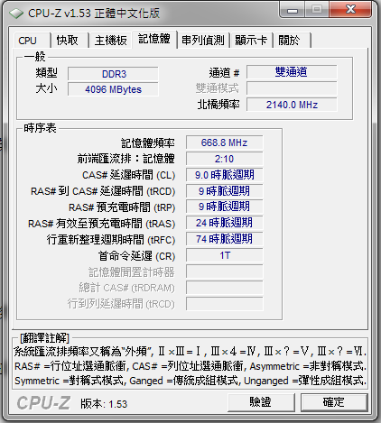Click the tRP 9 時脈週期 value

pos(224,207)
